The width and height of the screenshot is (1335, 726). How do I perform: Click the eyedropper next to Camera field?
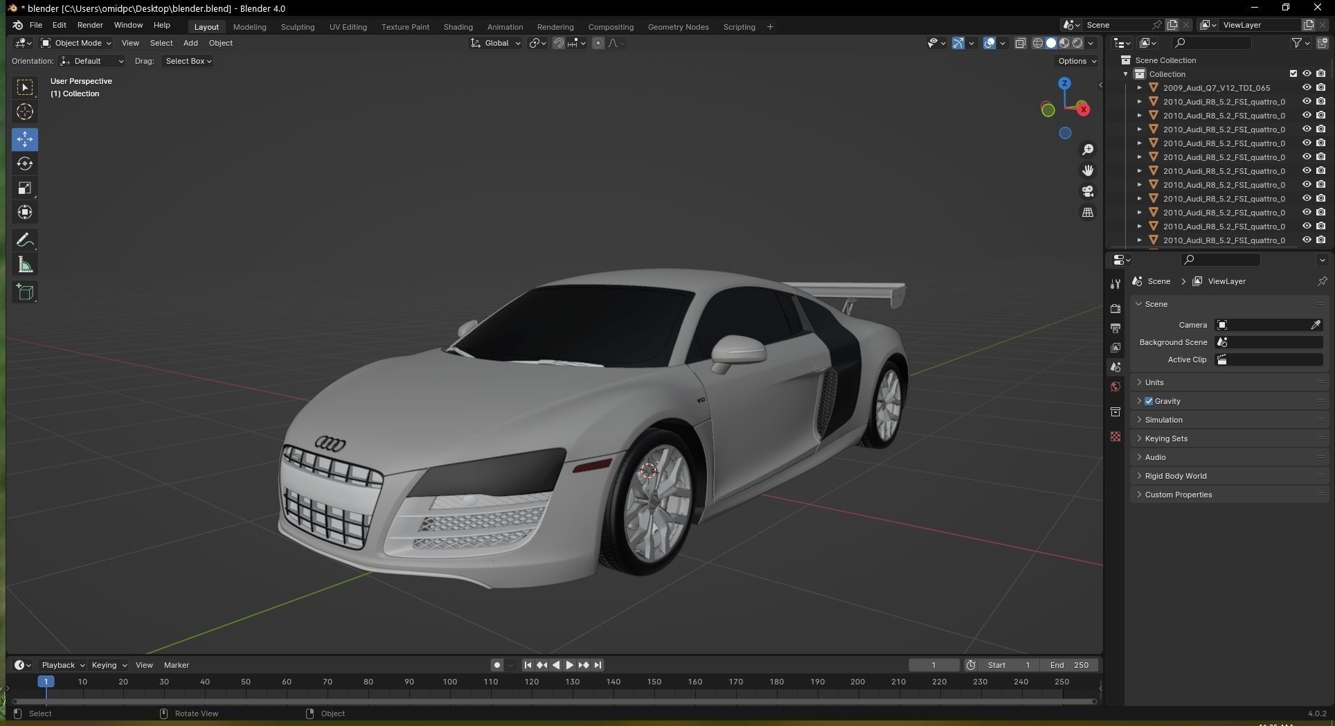pos(1316,325)
